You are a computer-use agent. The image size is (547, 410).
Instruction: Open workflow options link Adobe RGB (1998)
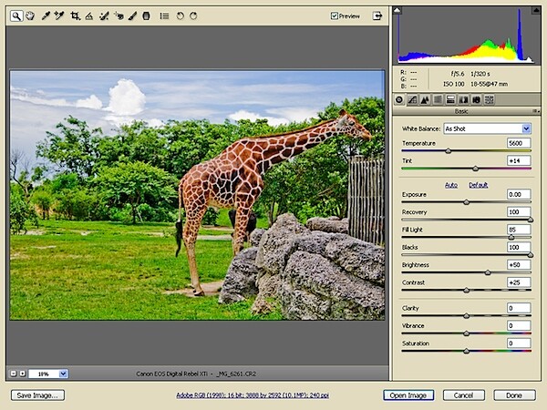(x=253, y=395)
